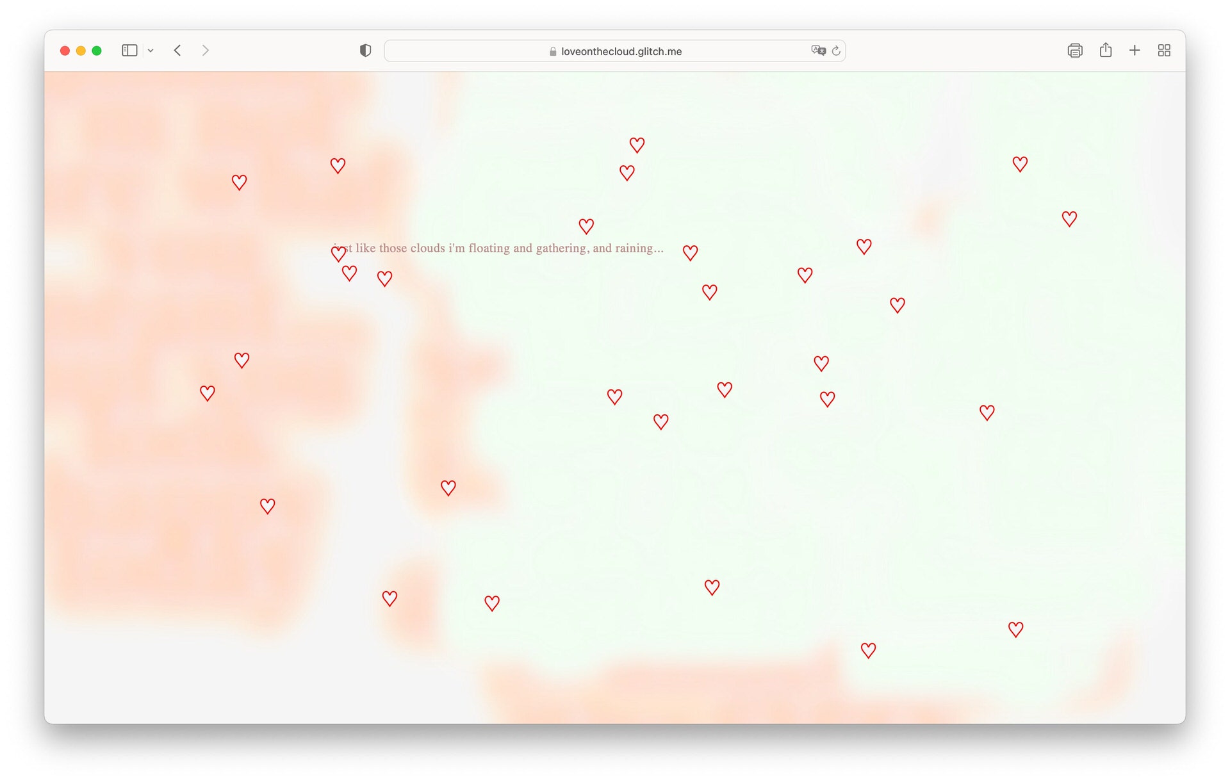Click the print icon in toolbar
Viewport: 1230px width, 782px height.
pyautogui.click(x=1074, y=51)
